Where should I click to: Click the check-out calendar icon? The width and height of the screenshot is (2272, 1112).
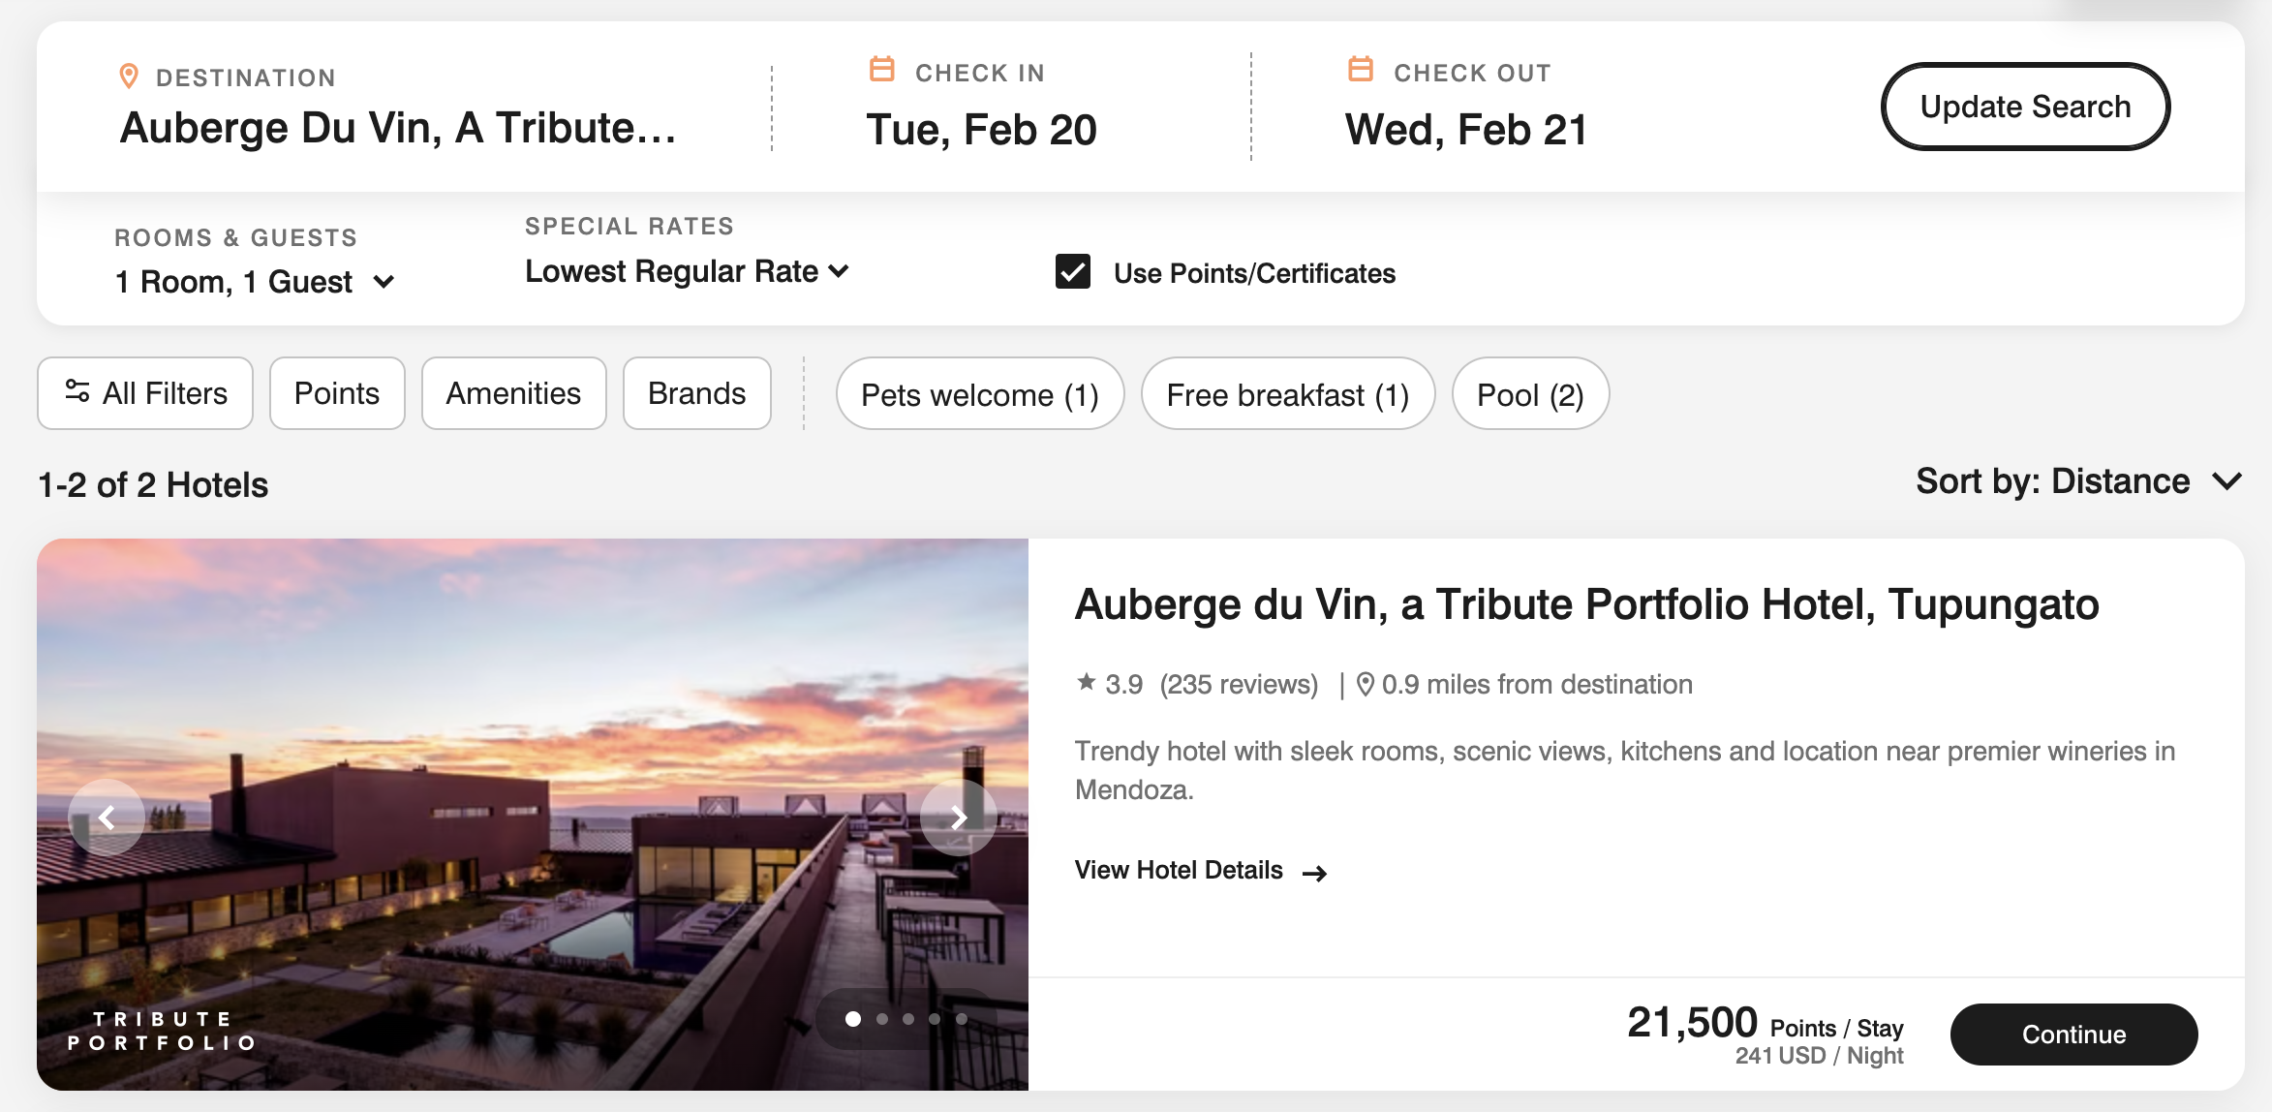click(1360, 69)
